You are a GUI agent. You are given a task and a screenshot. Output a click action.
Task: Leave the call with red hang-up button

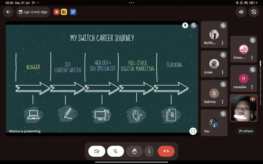click(166, 151)
